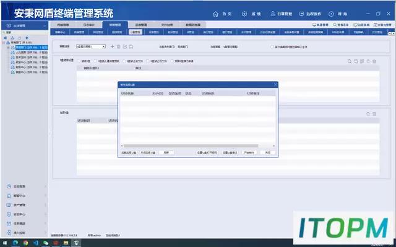This screenshot has height=247, width=396.
Task: Click 设置U盘打开密码 button
Action: [x=207, y=153]
